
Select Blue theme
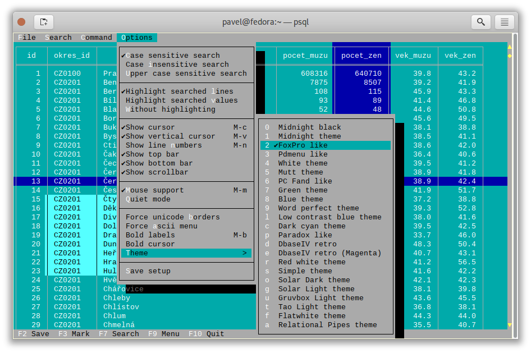coord(326,199)
